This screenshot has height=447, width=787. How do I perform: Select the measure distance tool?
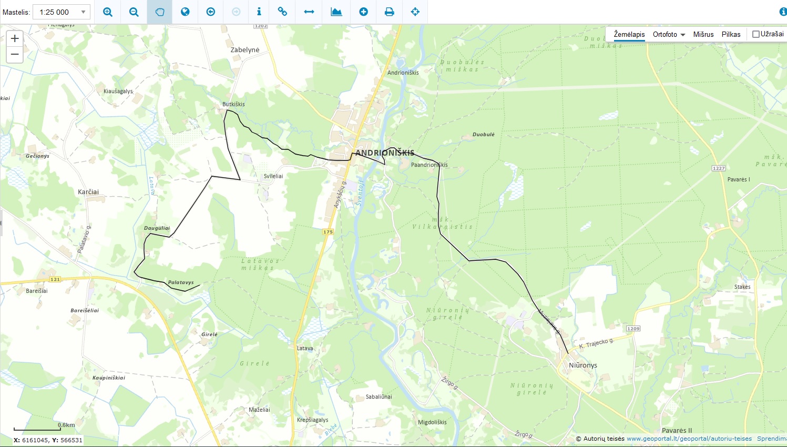point(309,12)
